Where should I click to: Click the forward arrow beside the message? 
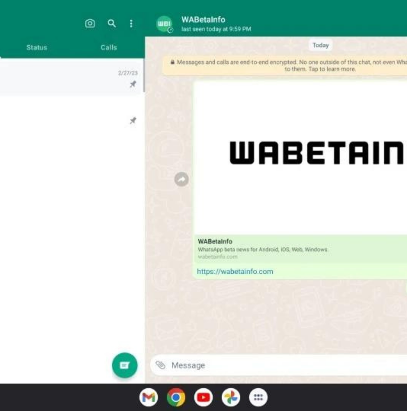point(182,179)
